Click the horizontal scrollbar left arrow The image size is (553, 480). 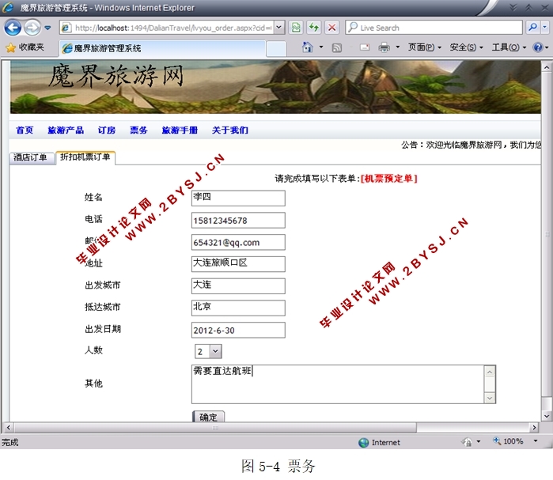pyautogui.click(x=8, y=428)
